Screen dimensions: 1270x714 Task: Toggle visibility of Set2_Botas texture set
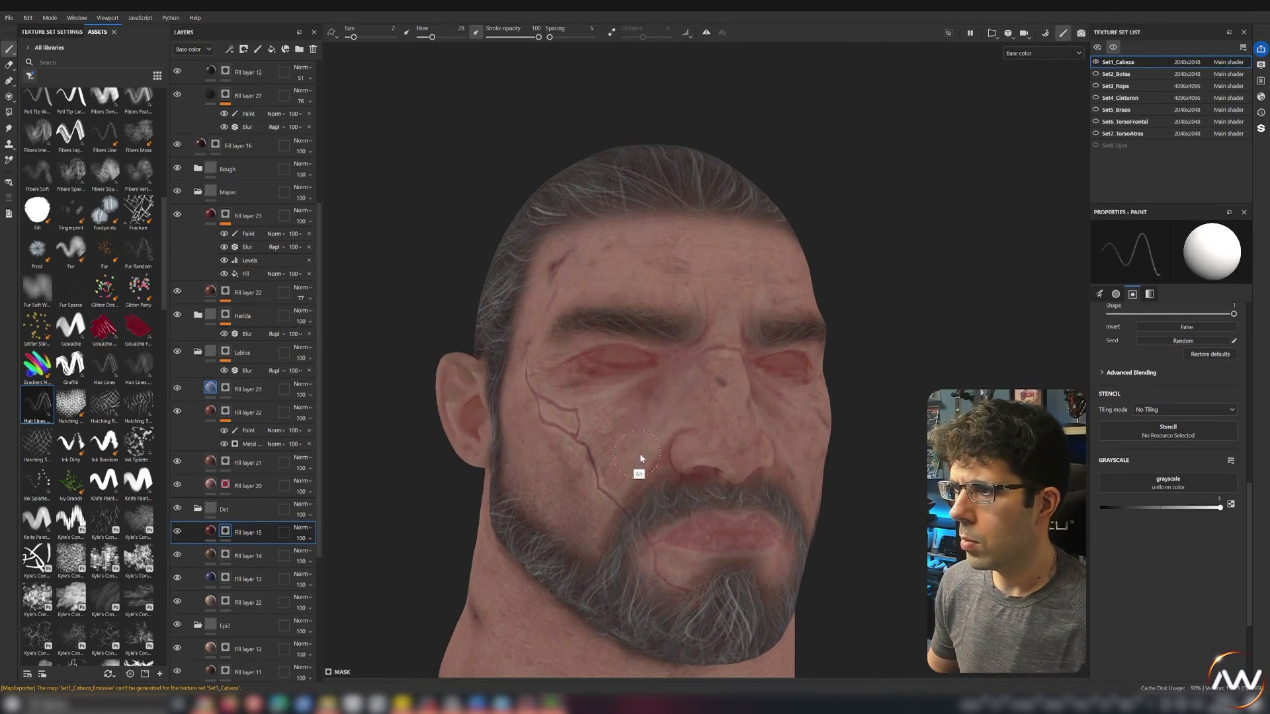pos(1096,74)
